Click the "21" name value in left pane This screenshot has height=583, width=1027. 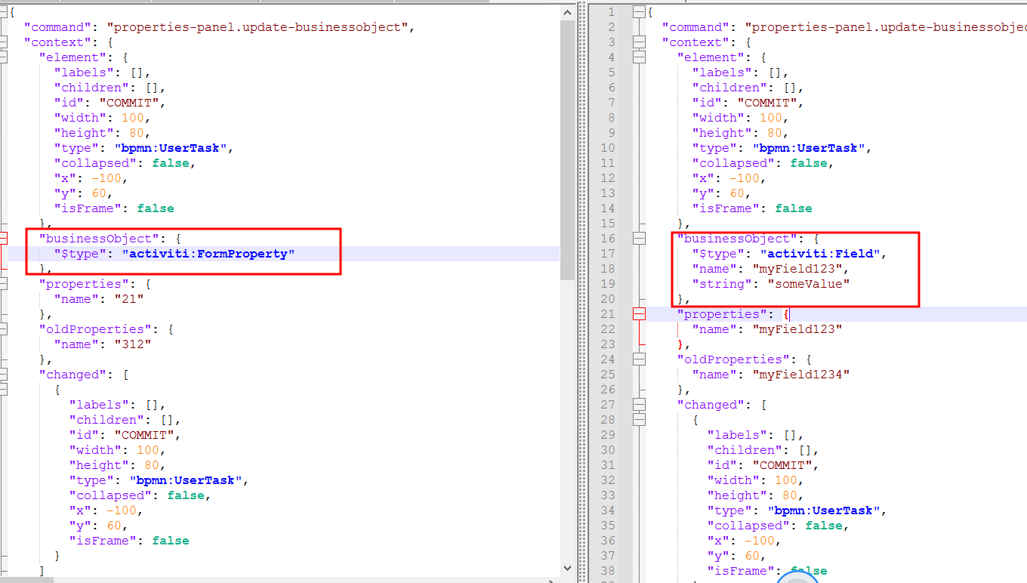click(129, 299)
